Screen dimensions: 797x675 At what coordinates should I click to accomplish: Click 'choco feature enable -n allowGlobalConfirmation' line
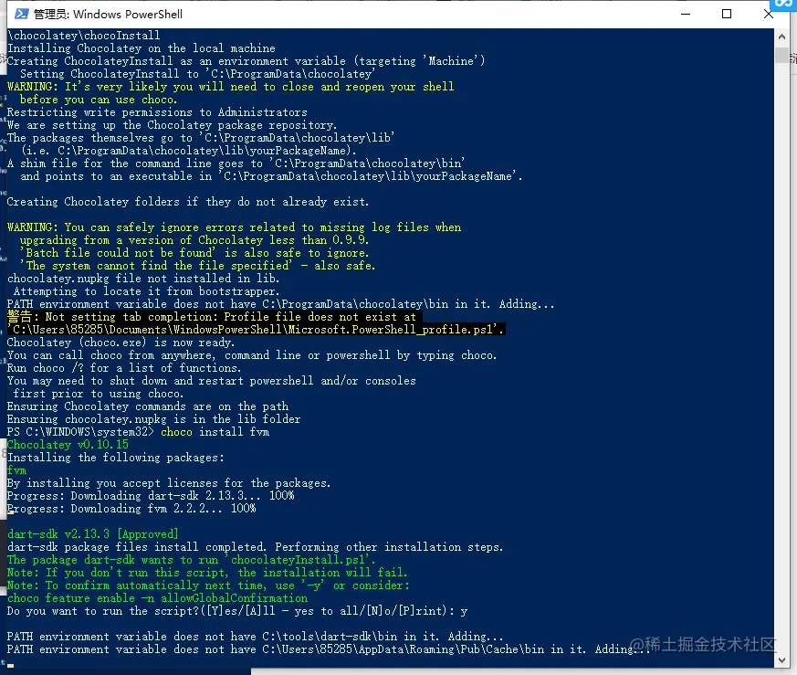tap(158, 598)
